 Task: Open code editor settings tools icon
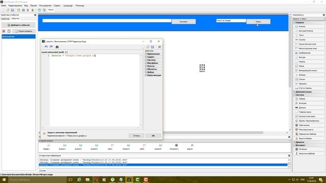coord(159,47)
